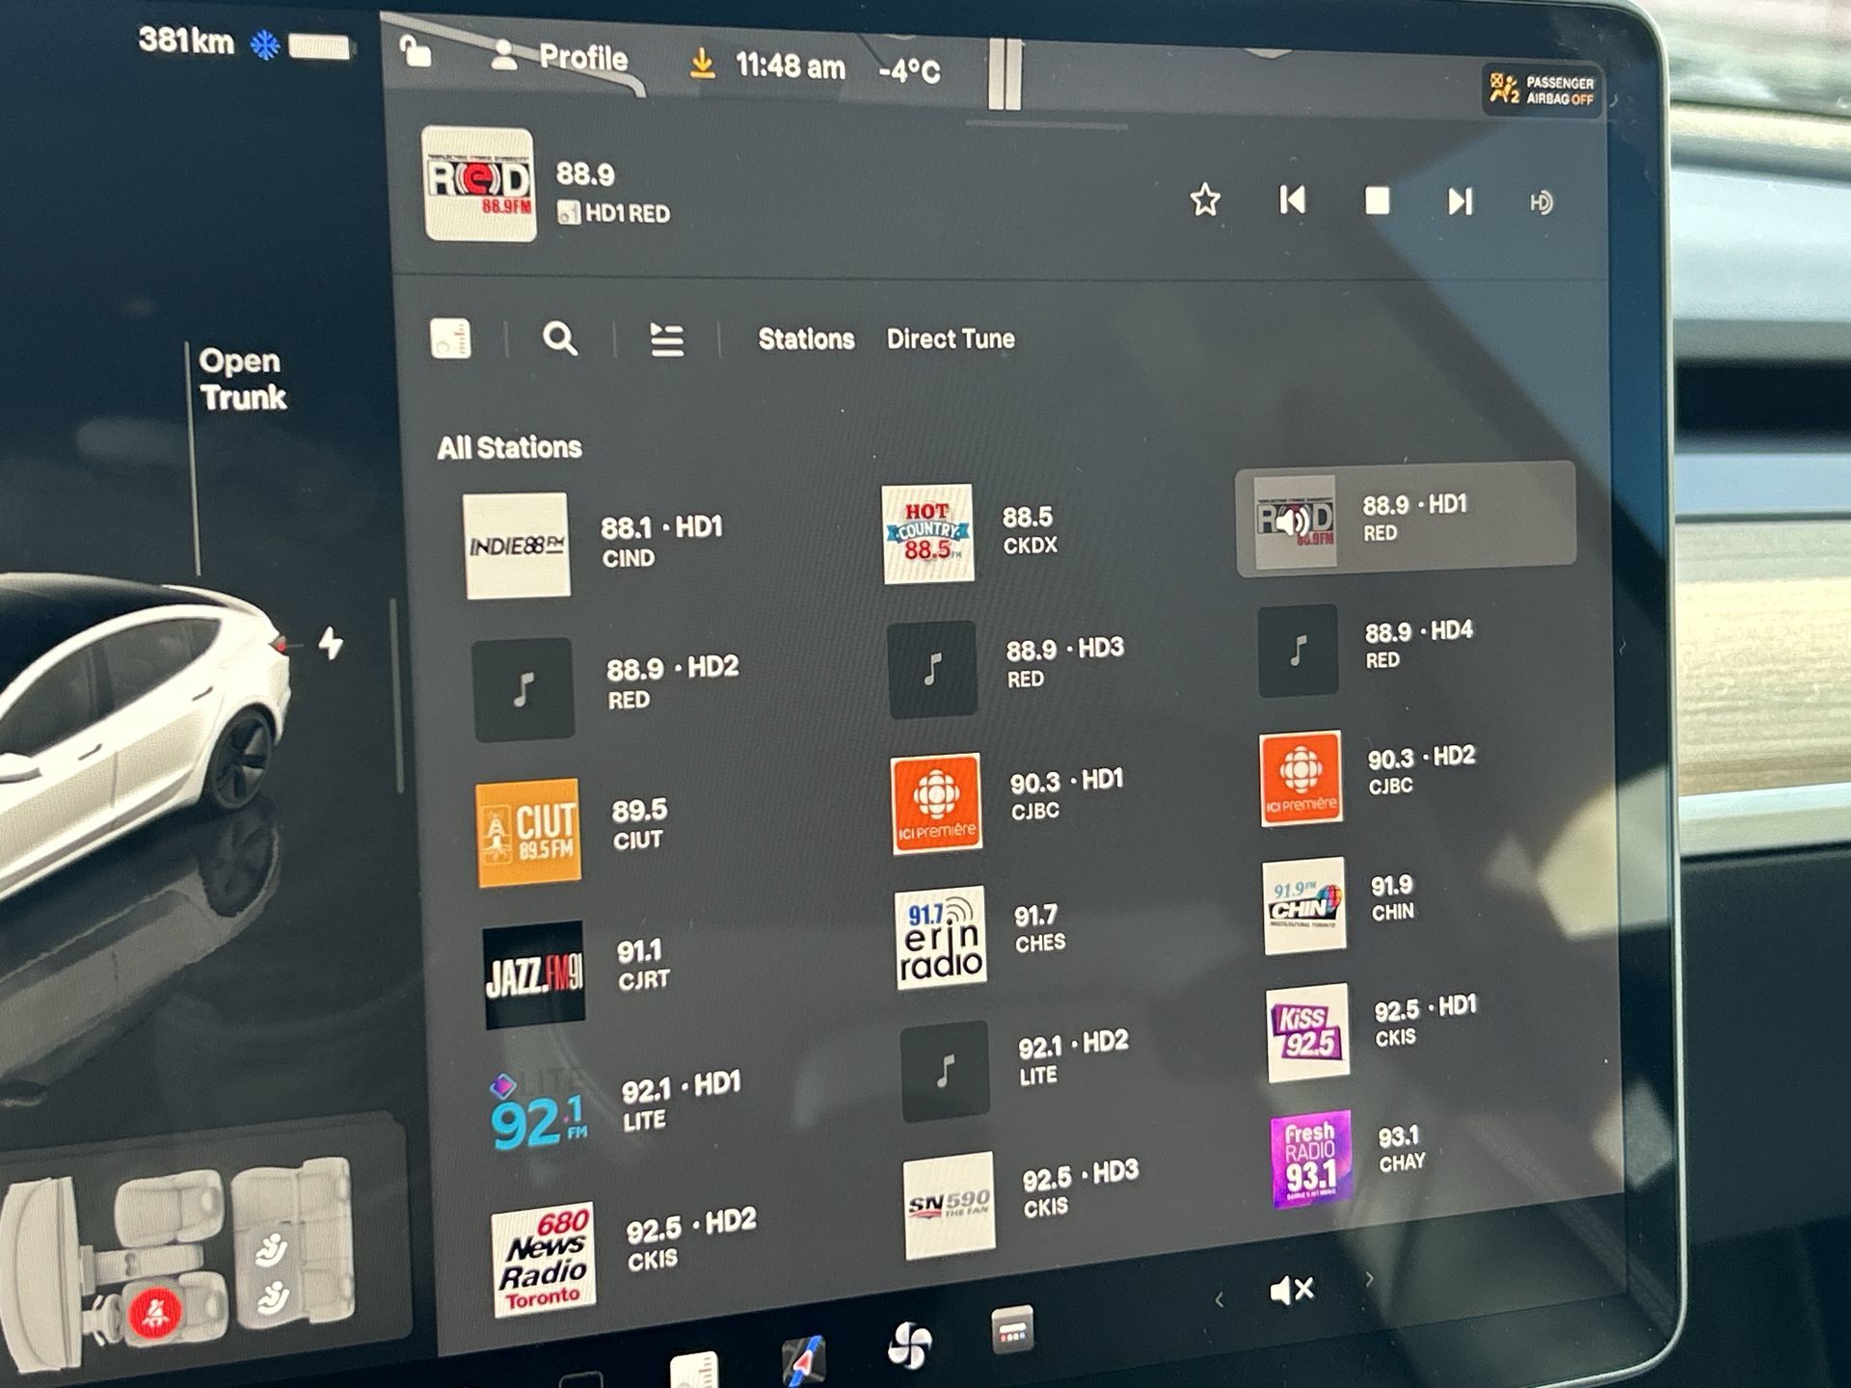Open charging via the lightning bolt icon
1851x1388 pixels.
pyautogui.click(x=331, y=643)
